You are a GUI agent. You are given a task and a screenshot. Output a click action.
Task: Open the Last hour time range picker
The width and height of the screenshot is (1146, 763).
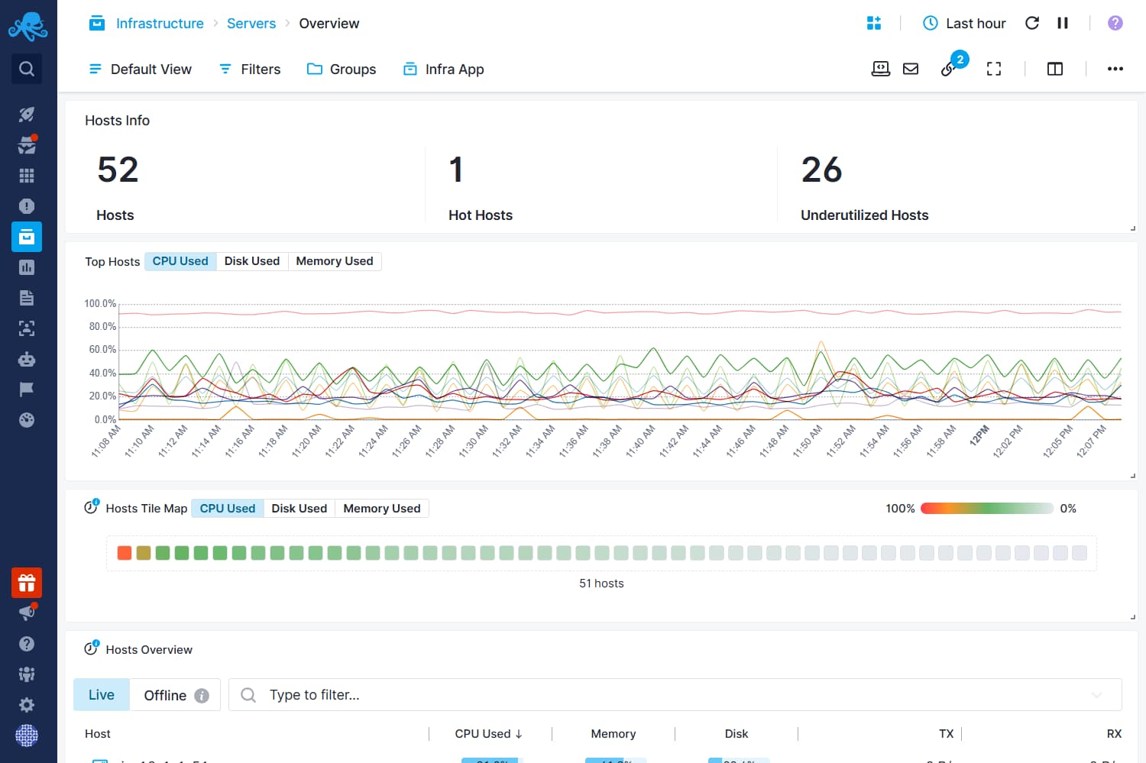click(x=964, y=23)
